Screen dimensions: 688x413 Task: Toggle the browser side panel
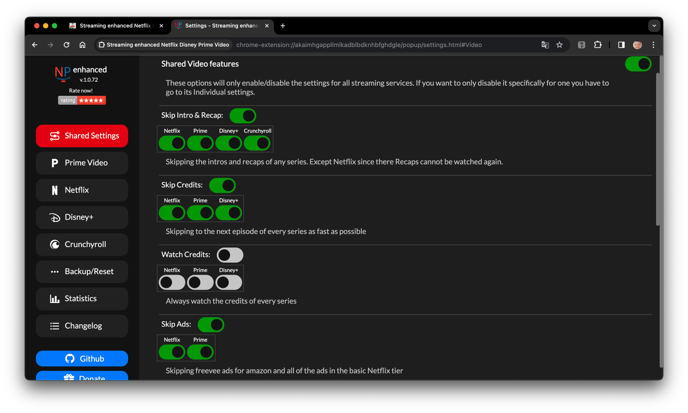[x=622, y=45]
